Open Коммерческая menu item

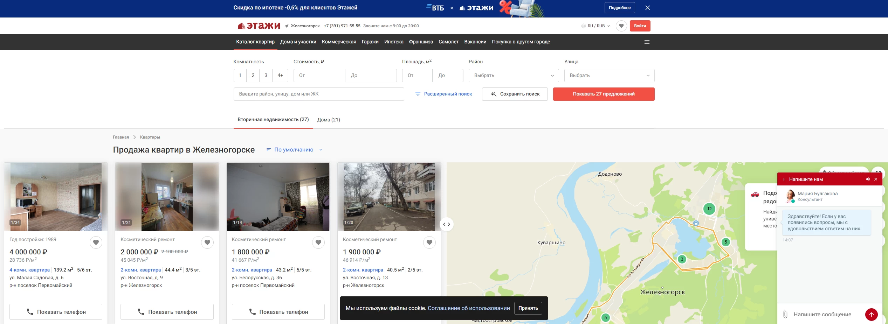[x=339, y=42]
